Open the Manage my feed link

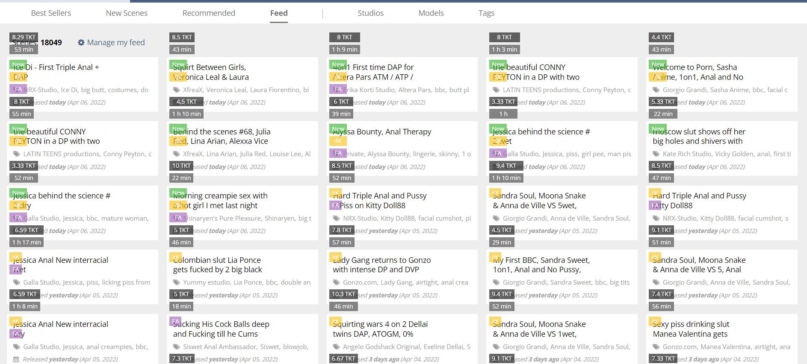(x=116, y=43)
